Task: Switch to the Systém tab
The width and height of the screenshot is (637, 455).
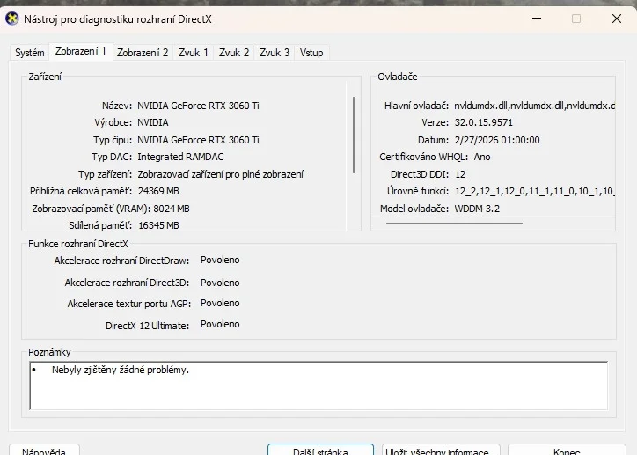Action: click(x=29, y=53)
